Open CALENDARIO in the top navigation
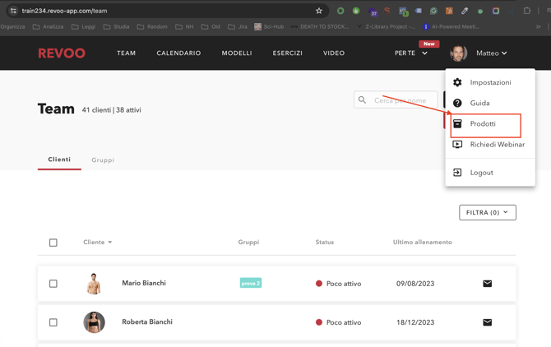The image size is (551, 347). tap(178, 53)
